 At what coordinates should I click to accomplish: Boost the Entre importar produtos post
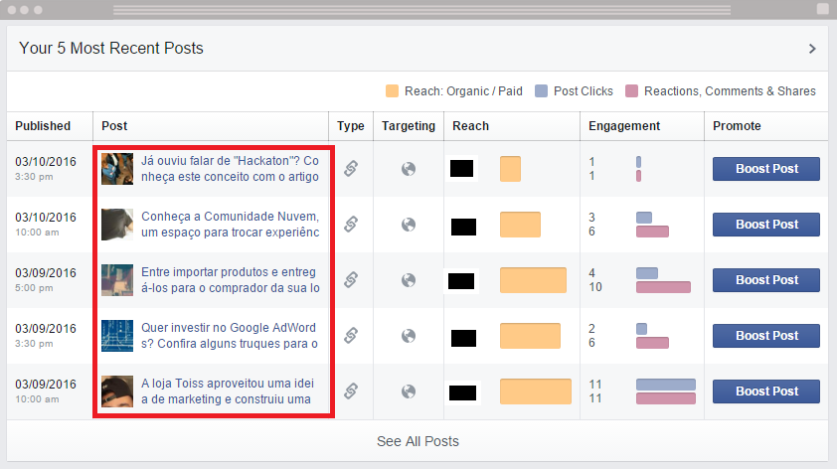[766, 280]
